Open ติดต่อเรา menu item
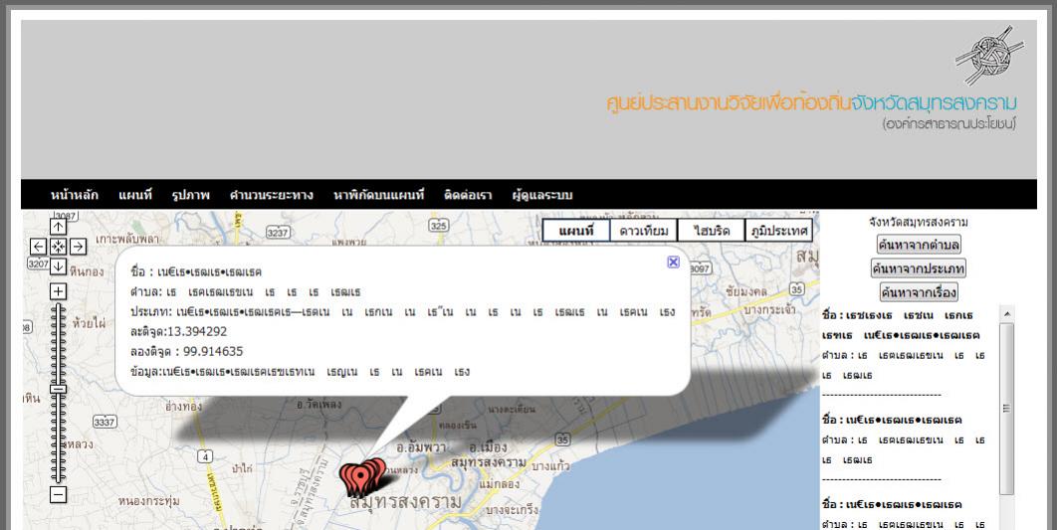This screenshot has height=530, width=1057. [x=468, y=195]
